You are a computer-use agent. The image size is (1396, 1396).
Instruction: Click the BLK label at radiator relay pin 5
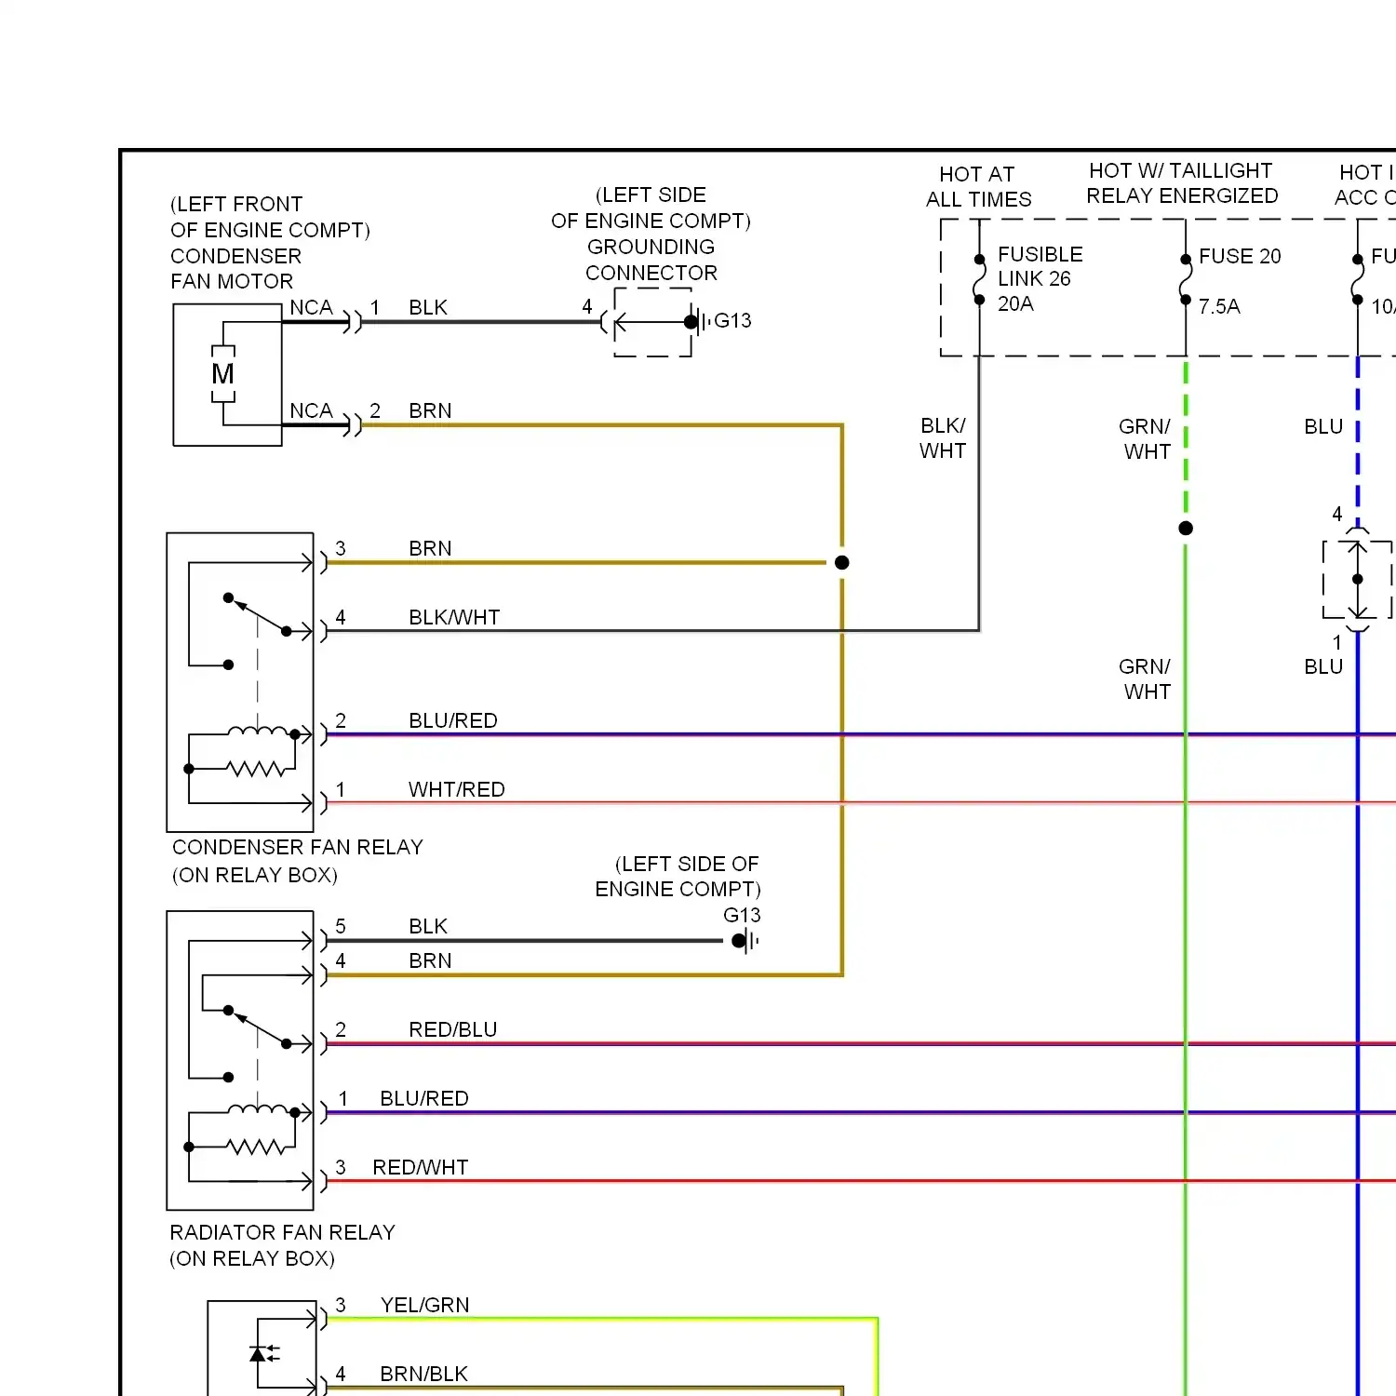pyautogui.click(x=428, y=926)
